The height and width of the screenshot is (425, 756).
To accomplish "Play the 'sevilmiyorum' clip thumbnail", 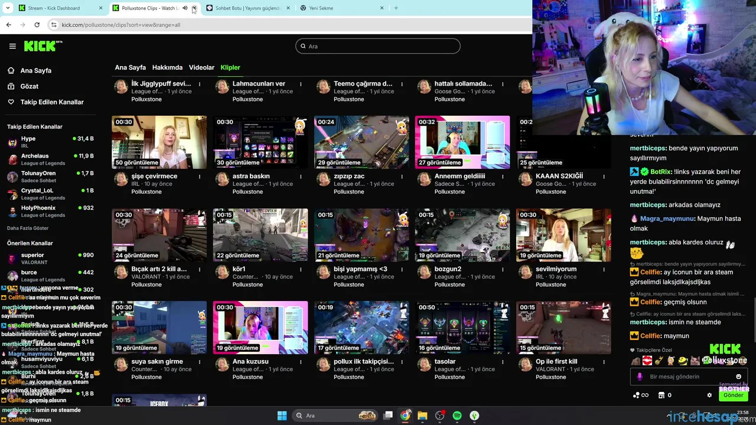I will [x=563, y=235].
